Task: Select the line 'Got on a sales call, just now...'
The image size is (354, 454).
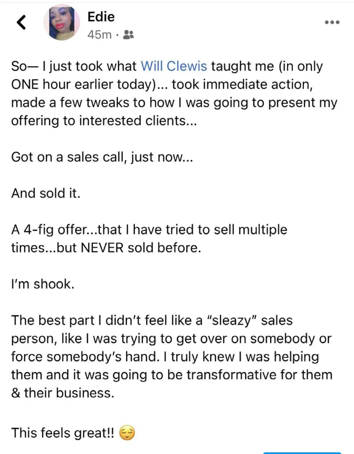Action: (x=102, y=157)
